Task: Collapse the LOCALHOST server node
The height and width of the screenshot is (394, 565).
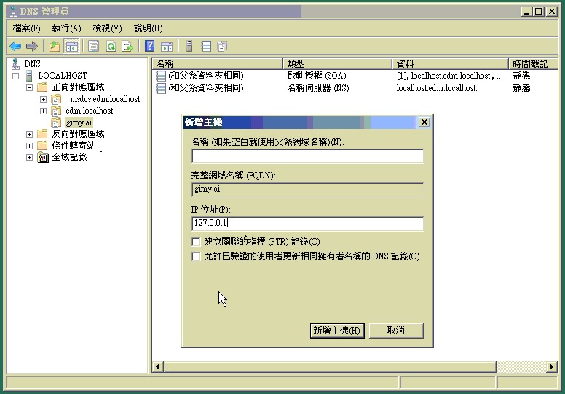Action: (x=15, y=76)
